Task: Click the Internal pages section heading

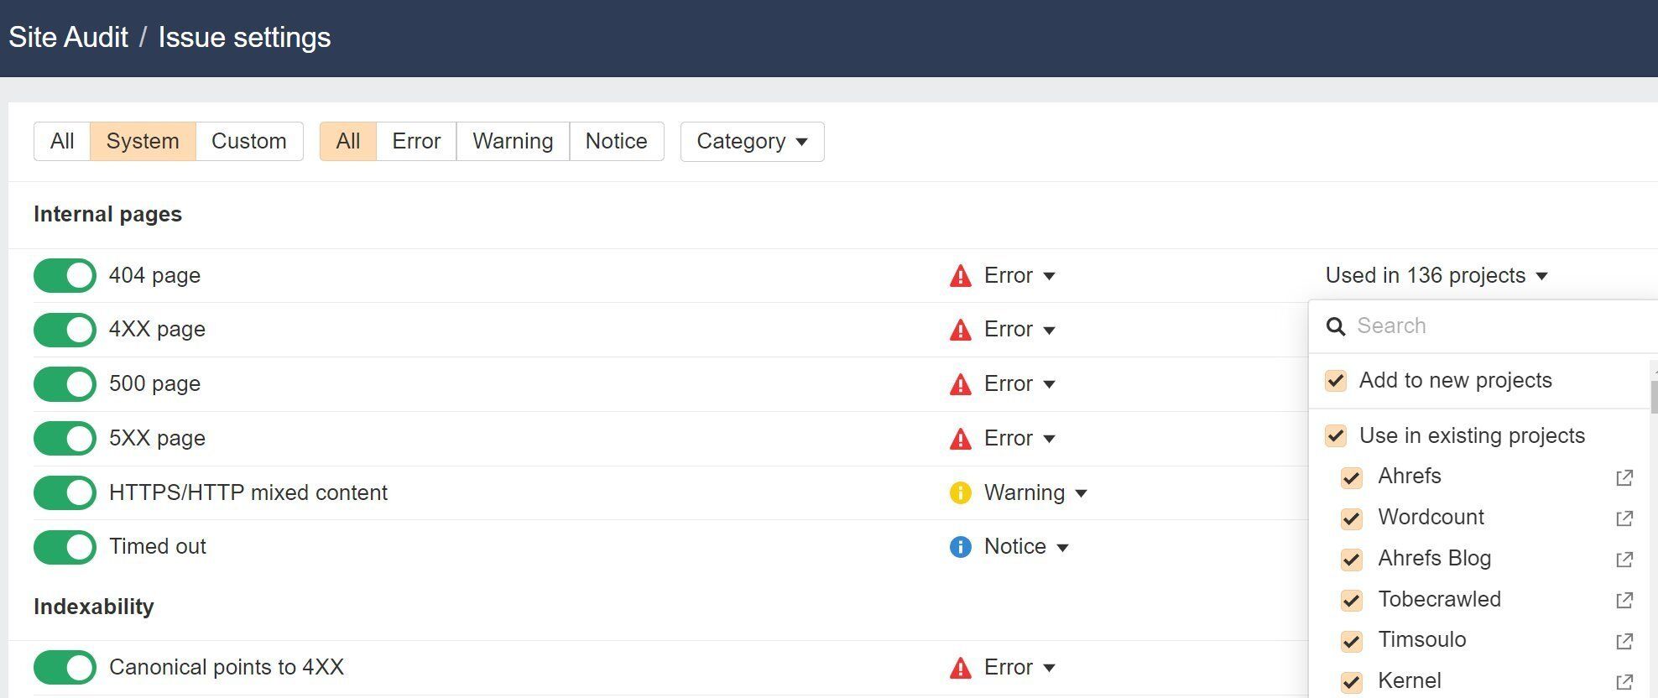Action: point(107,215)
